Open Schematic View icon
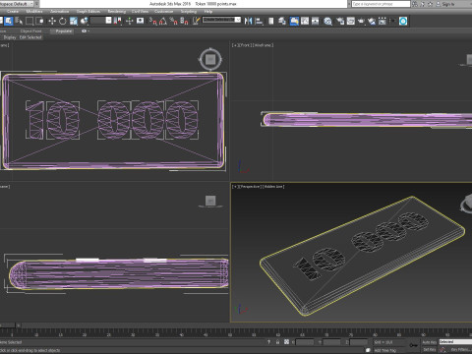Screen dimensions: 472x354 click(316, 22)
